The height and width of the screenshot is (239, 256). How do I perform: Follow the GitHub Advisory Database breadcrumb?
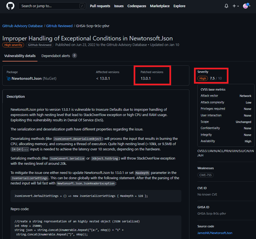(x=23, y=26)
